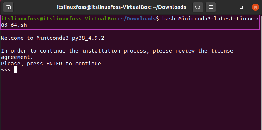Click the 86_64.sh text on second line
The height and width of the screenshot is (130, 262).
click(14, 25)
